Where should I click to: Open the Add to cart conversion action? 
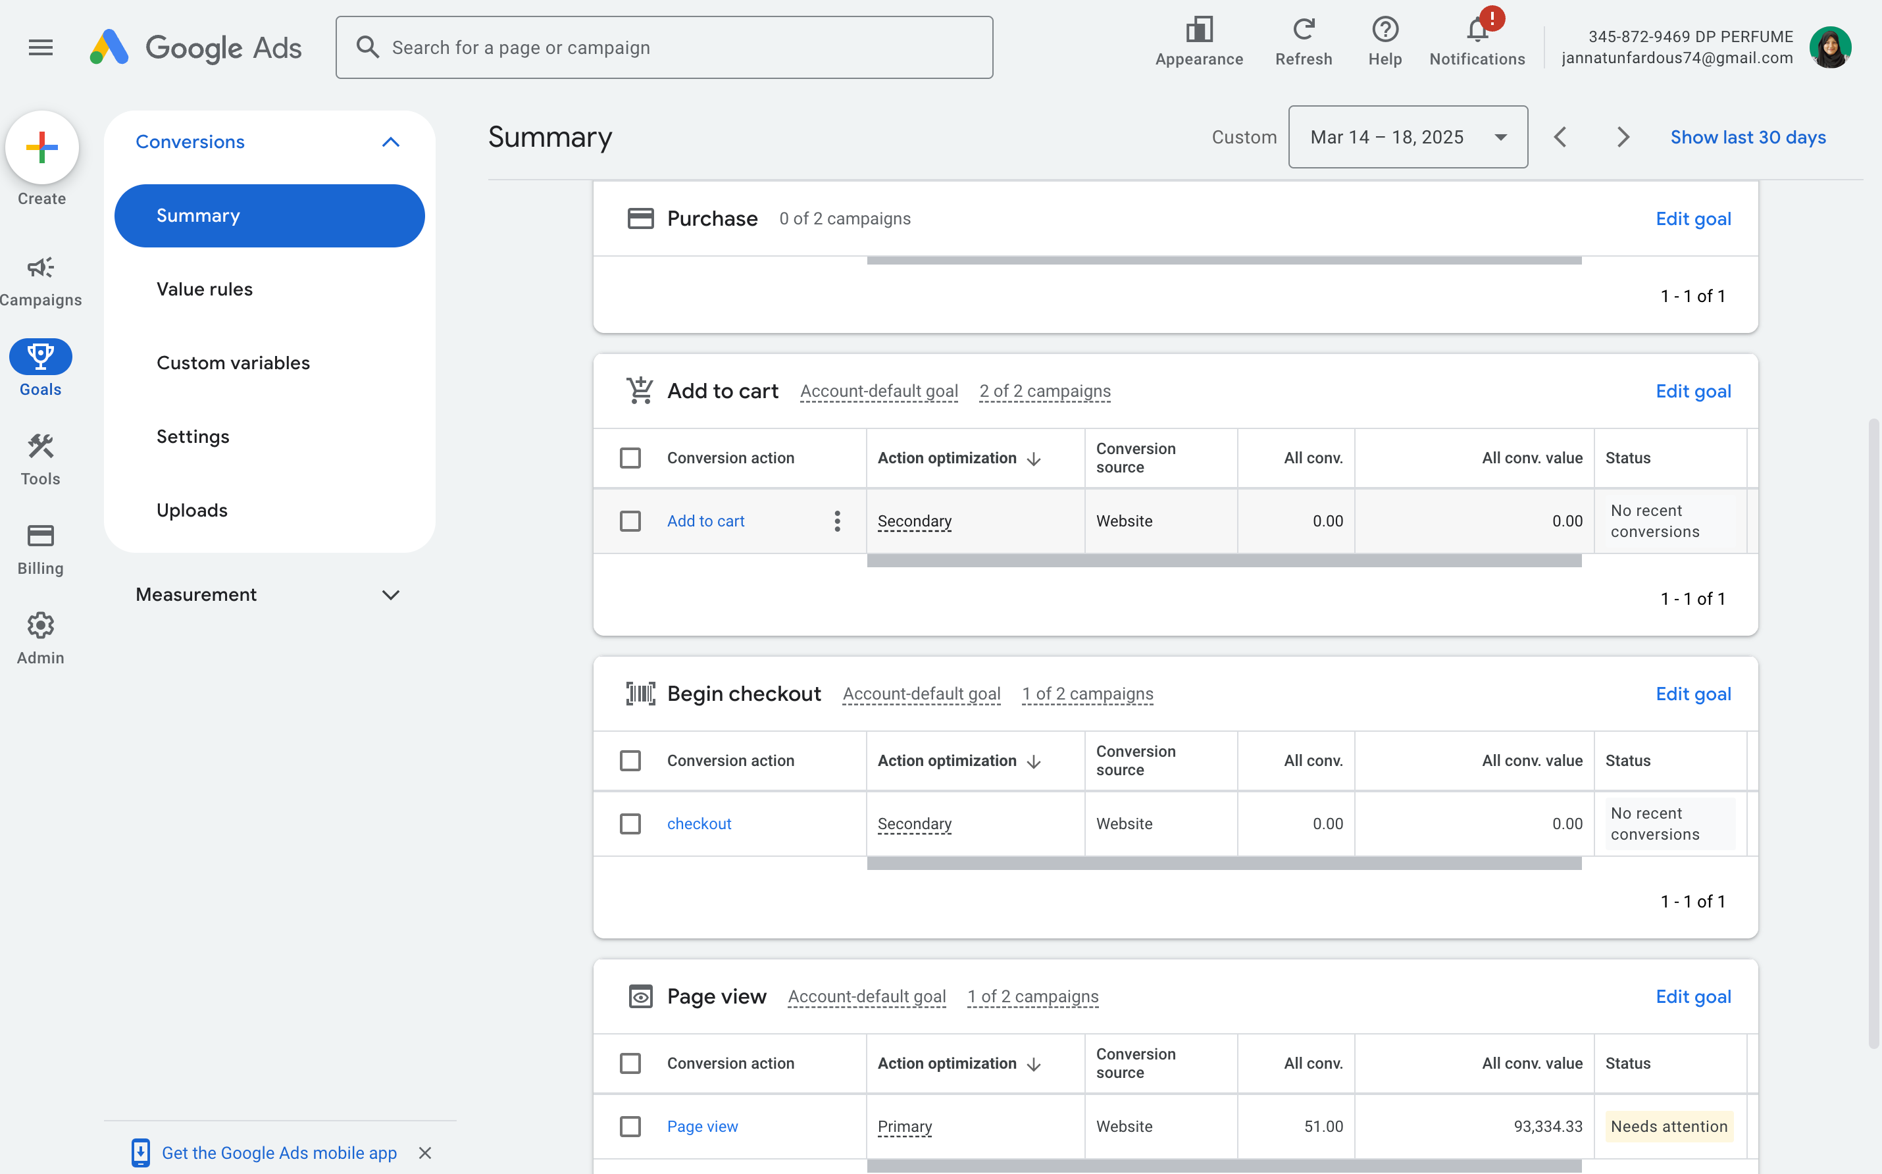click(705, 521)
